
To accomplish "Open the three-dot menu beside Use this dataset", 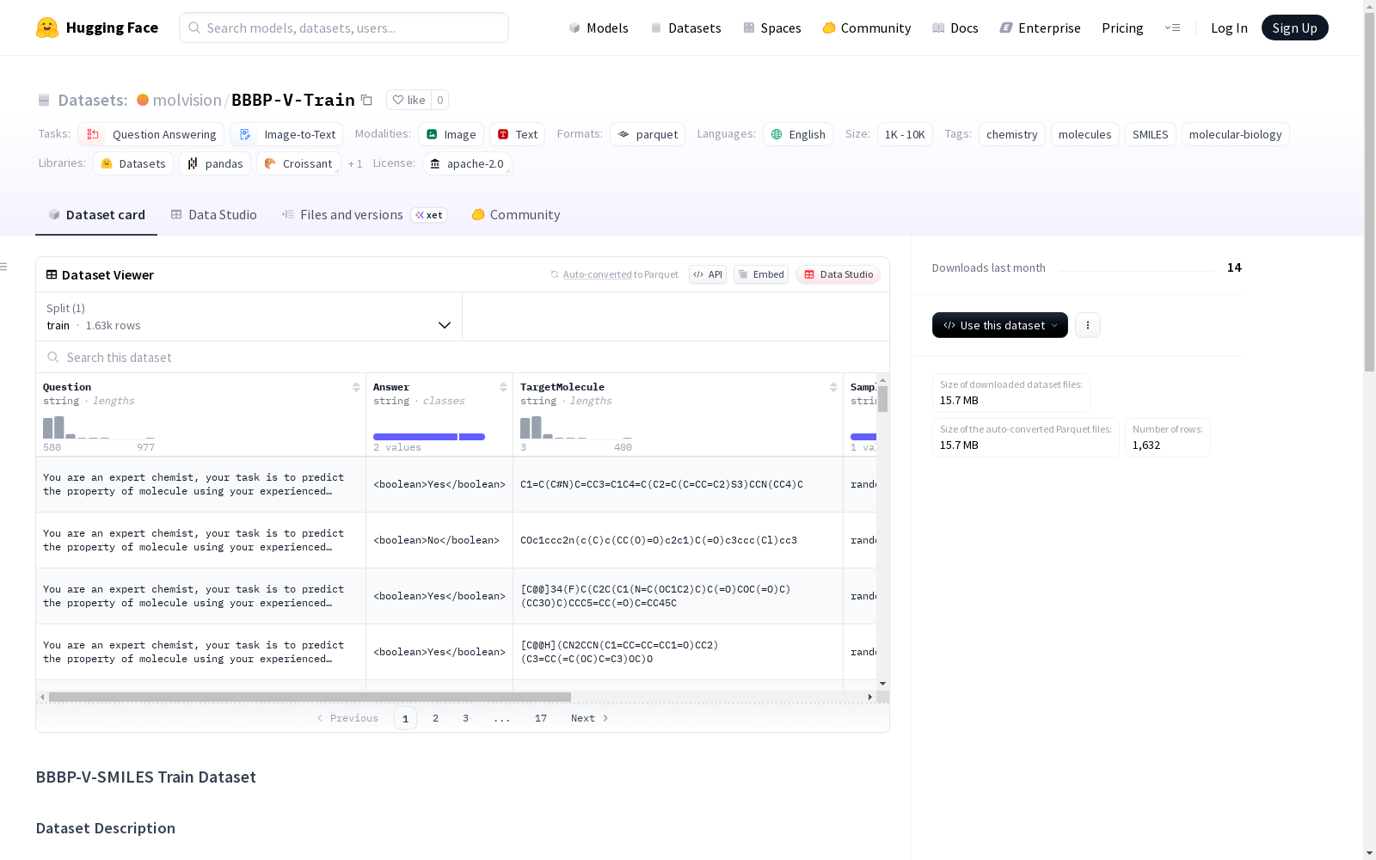I will pos(1088,325).
